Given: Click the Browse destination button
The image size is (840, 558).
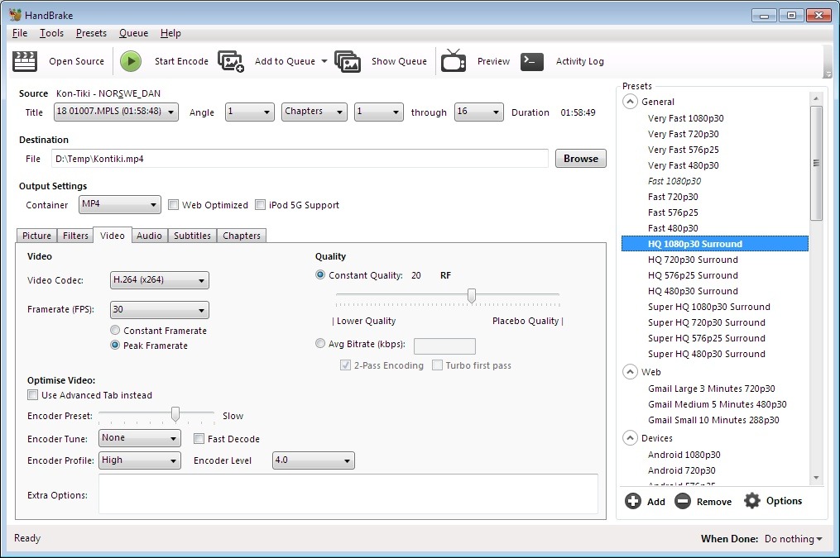Looking at the screenshot, I should pyautogui.click(x=580, y=158).
